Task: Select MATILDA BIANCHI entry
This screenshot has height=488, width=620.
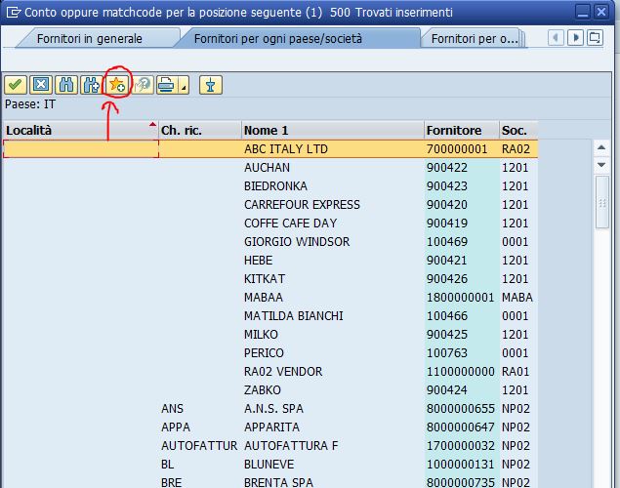Action: (x=294, y=316)
